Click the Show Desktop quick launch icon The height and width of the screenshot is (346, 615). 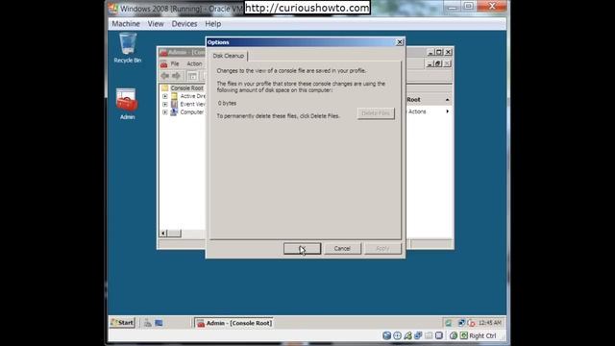(159, 323)
